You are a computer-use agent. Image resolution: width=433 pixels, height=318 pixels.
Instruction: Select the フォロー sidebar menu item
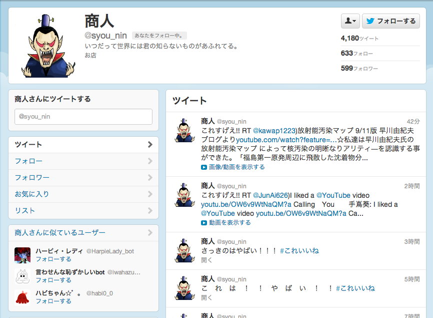(83, 161)
